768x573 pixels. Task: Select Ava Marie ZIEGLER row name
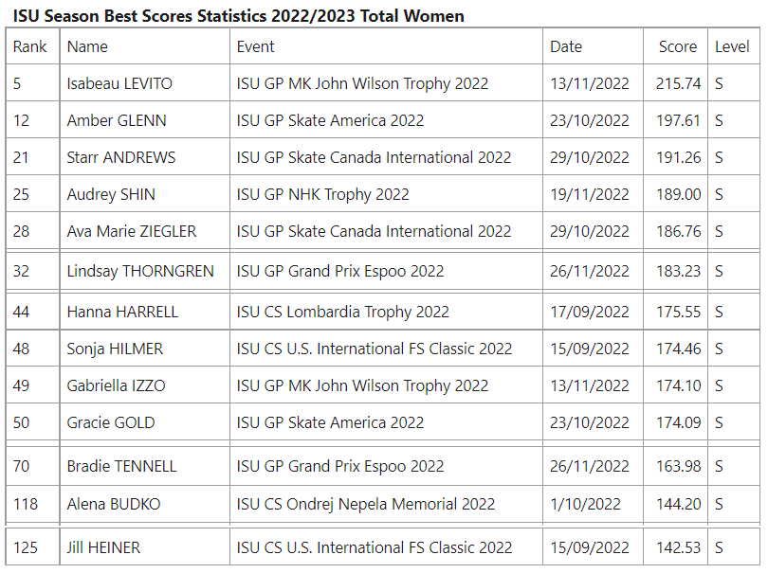pyautogui.click(x=131, y=231)
